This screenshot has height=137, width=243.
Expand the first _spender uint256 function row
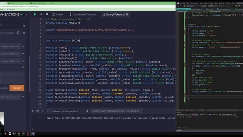click(x=23, y=46)
